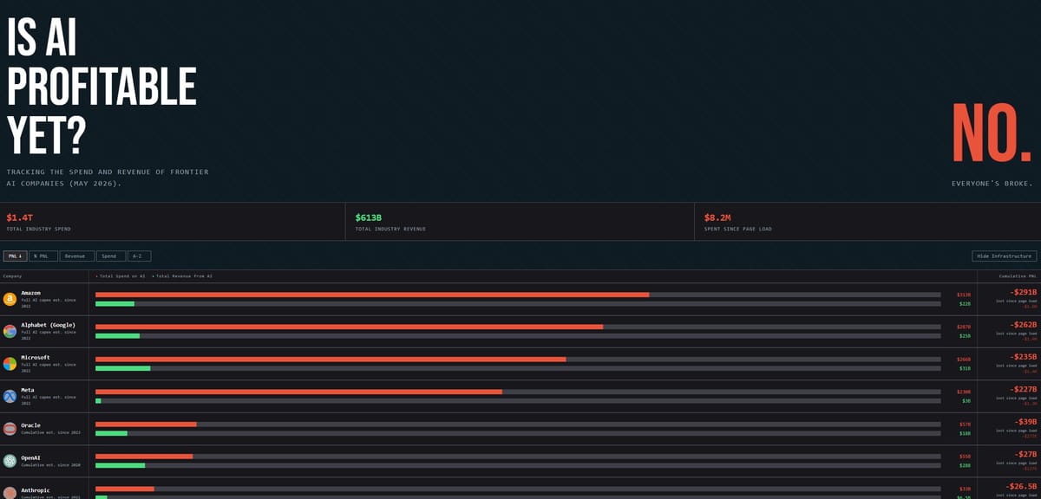Click Oracle's Cumulative est. since 2023 note
The width and height of the screenshot is (1041, 499).
tap(51, 432)
